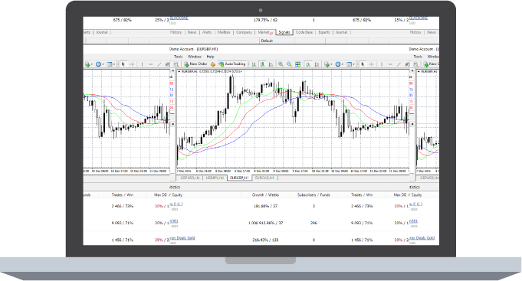Select the growth cell 216.43% / 133
Viewport: 522px width, 281px height.
265,240
